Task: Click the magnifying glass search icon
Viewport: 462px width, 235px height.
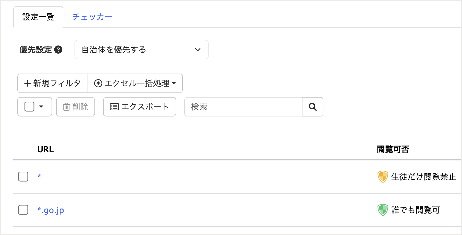Action: [x=312, y=107]
